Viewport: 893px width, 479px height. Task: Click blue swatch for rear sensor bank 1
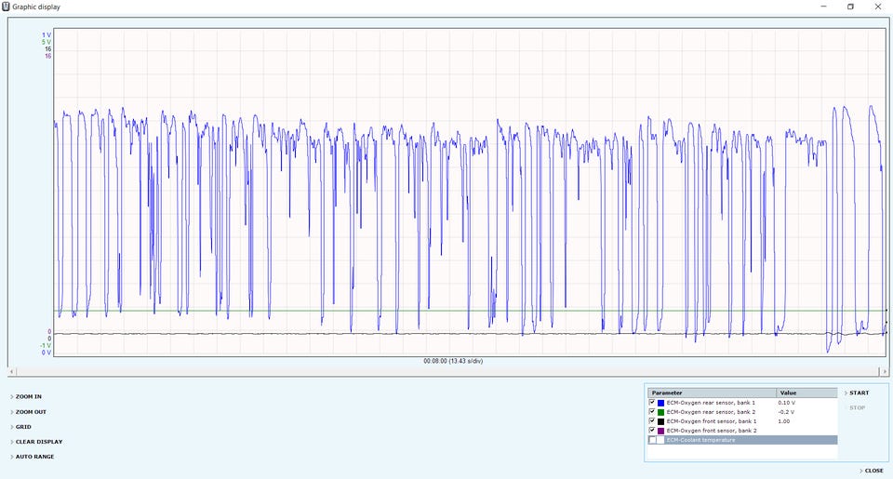[x=660, y=403]
